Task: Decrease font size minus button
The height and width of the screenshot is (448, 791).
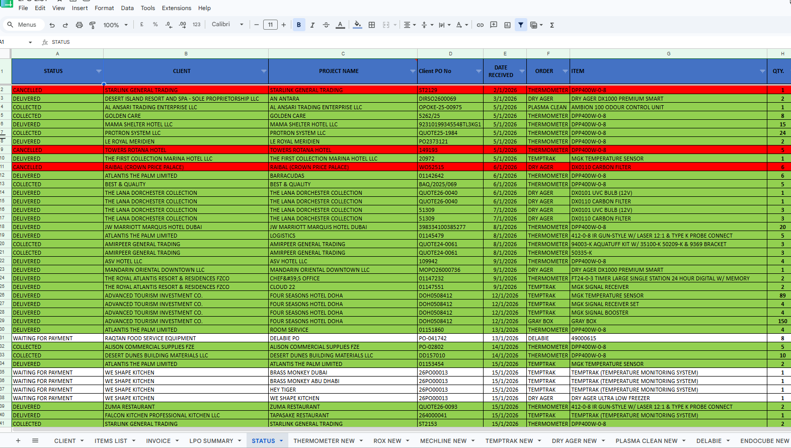Action: [x=257, y=25]
